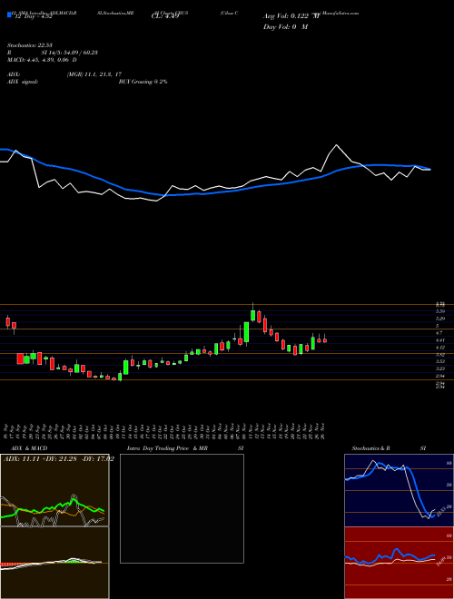Click the 'ADX signal:' label
The image size is (454, 599).
point(23,82)
